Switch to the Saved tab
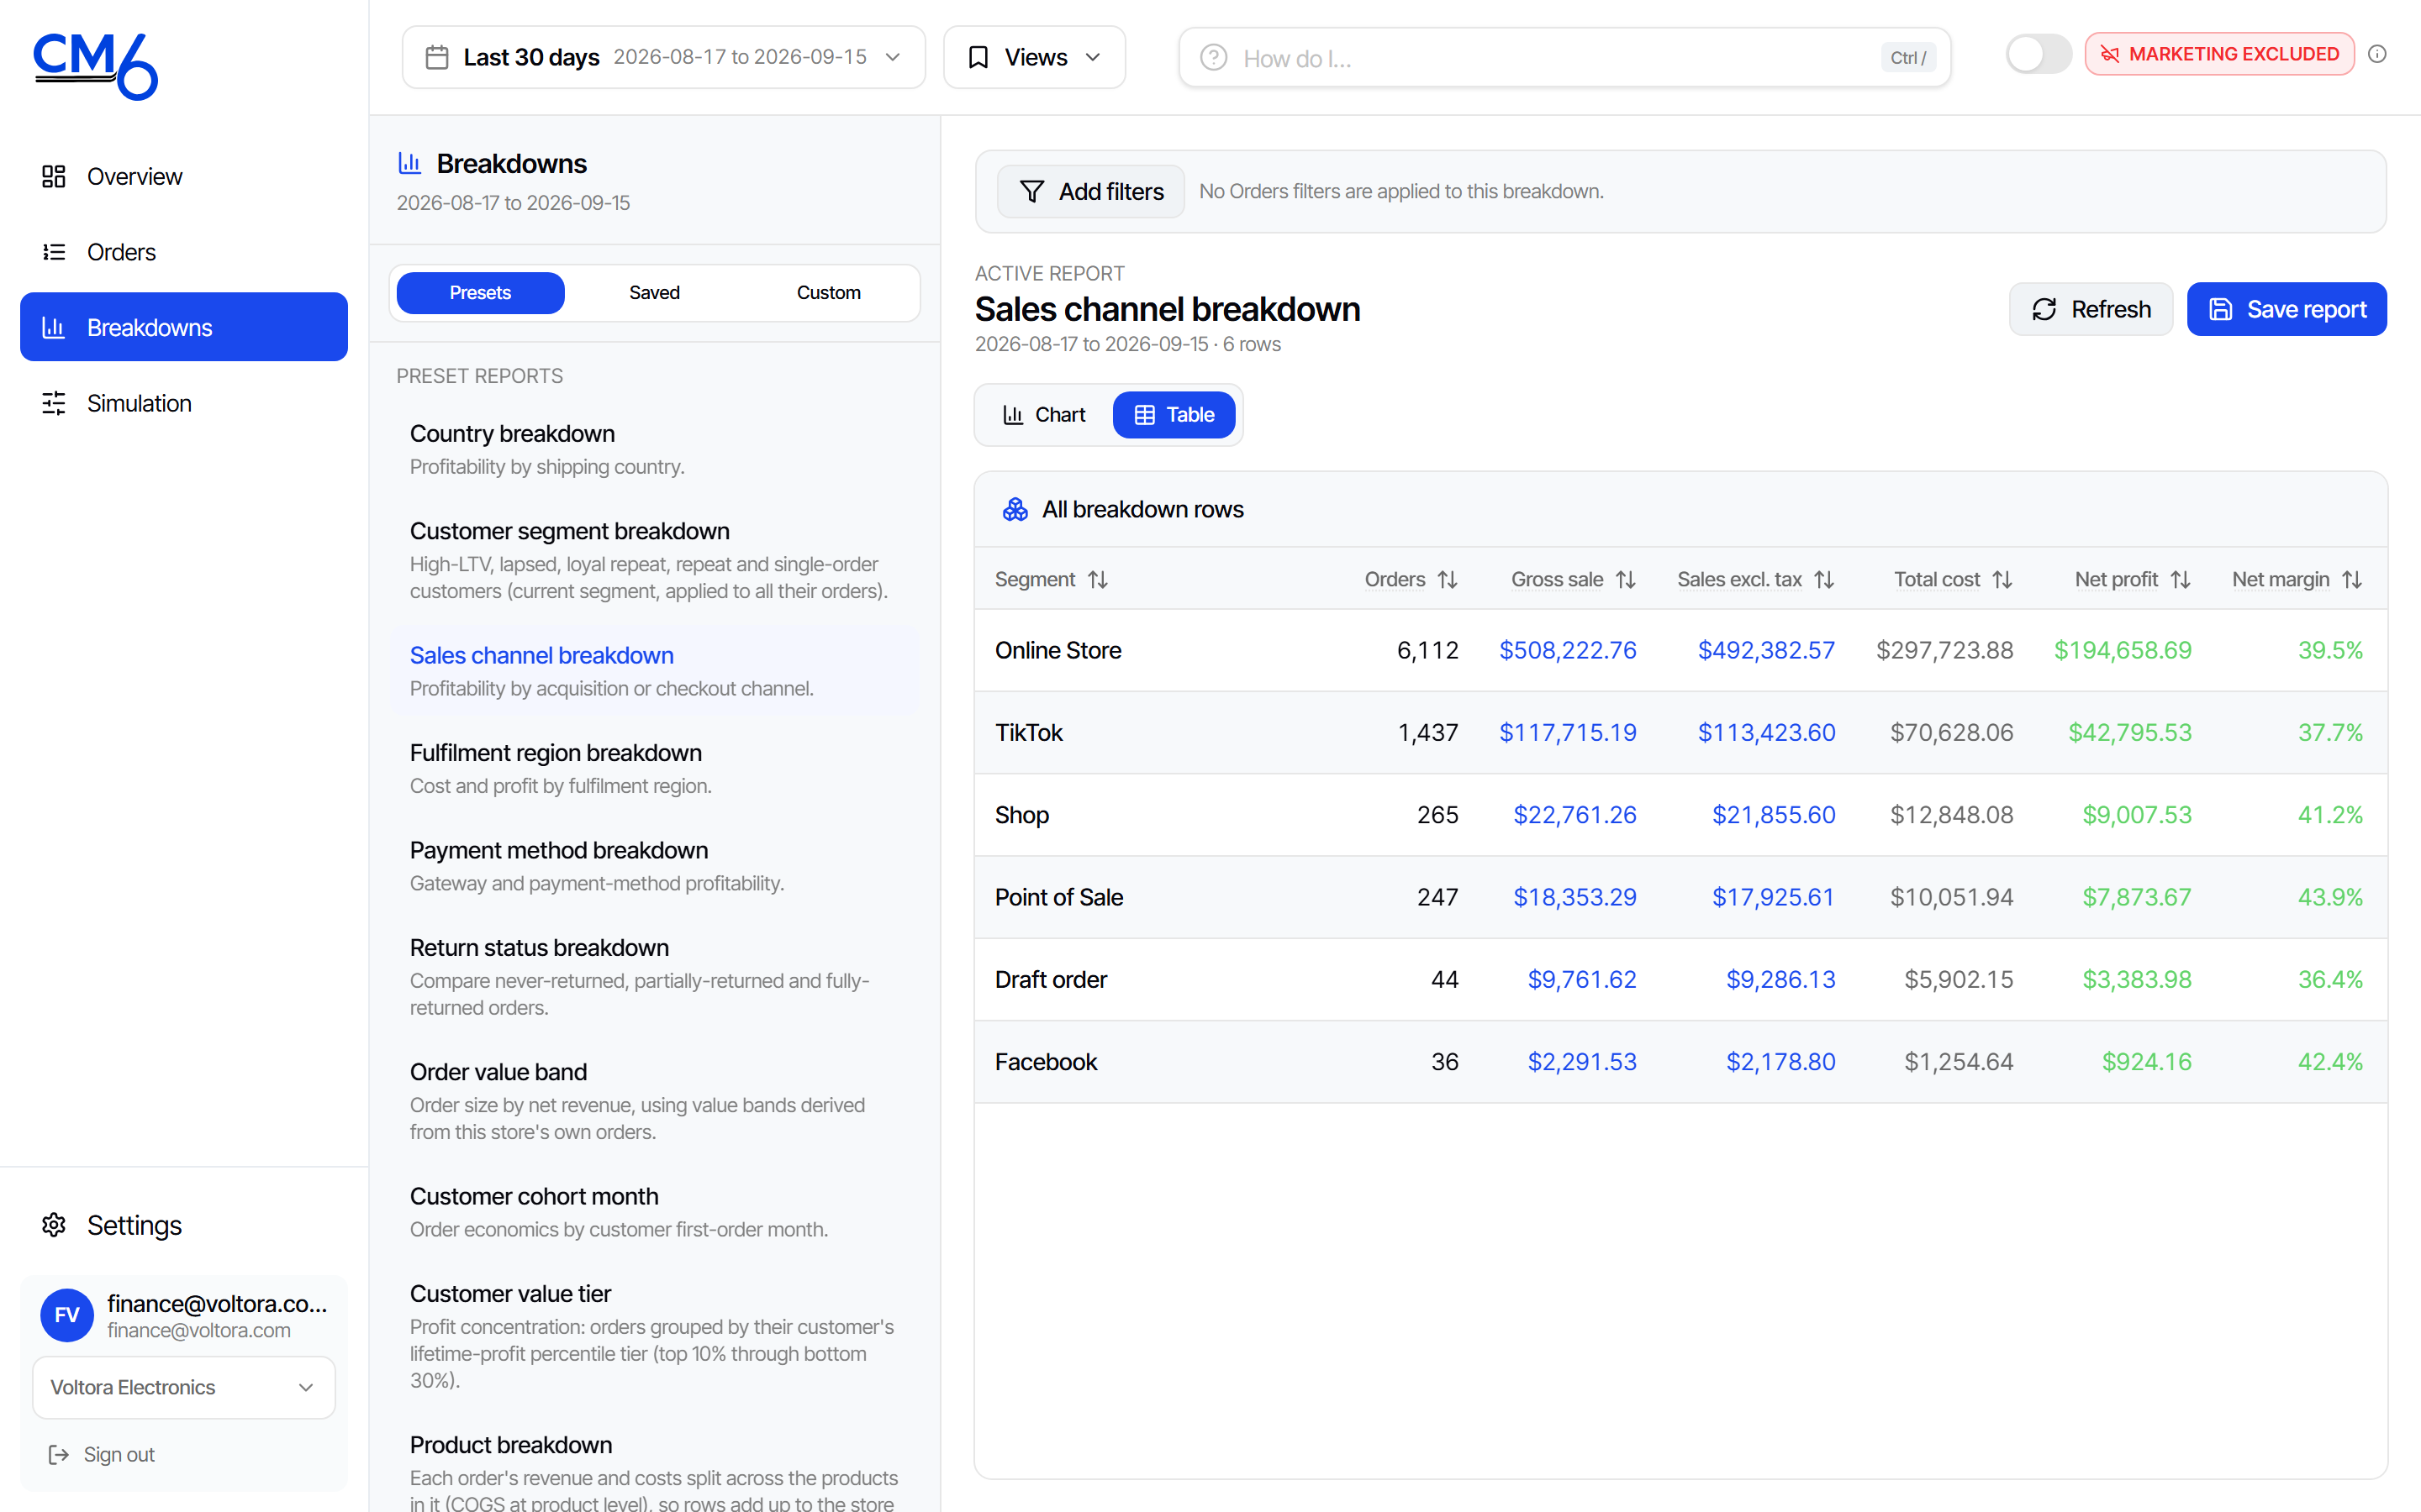Image resolution: width=2421 pixels, height=1512 pixels. click(654, 292)
